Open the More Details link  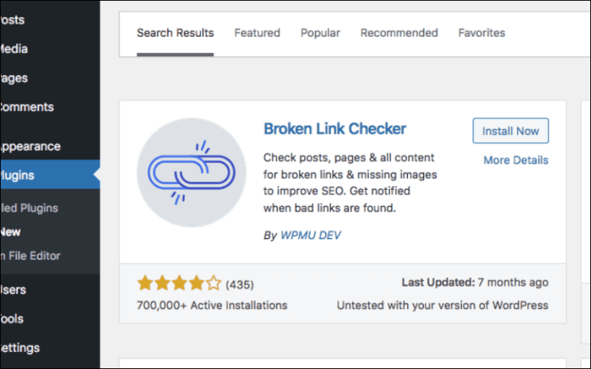(516, 160)
